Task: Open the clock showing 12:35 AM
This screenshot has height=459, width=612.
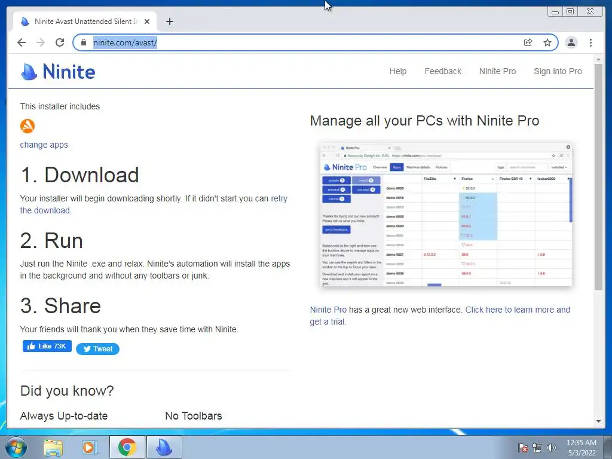Action: point(581,448)
